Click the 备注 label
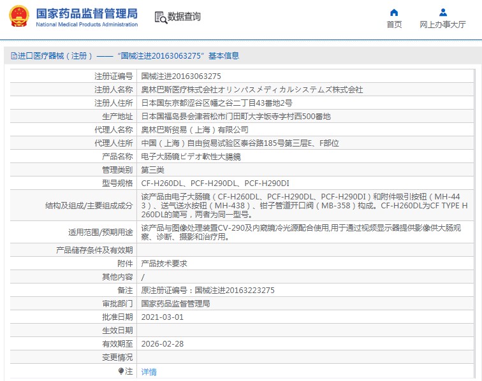Viewport: 482px width, 381px height. [x=125, y=291]
